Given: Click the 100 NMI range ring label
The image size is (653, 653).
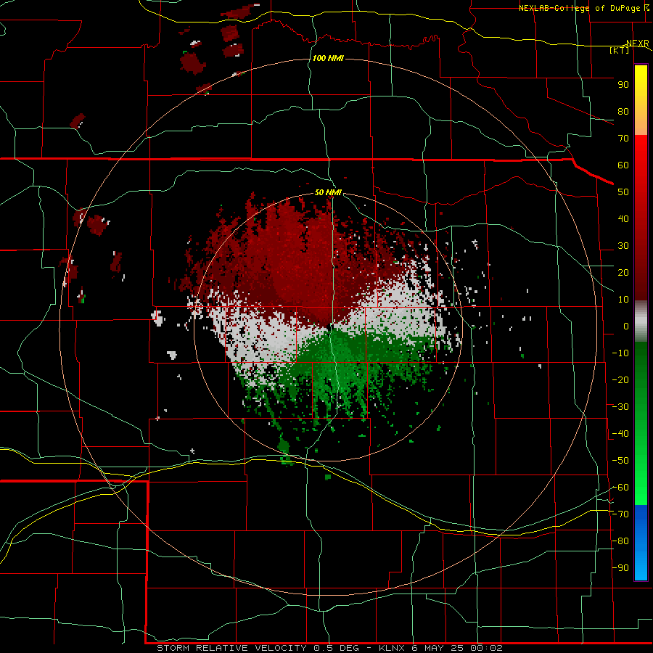Looking at the screenshot, I should click(x=328, y=58).
